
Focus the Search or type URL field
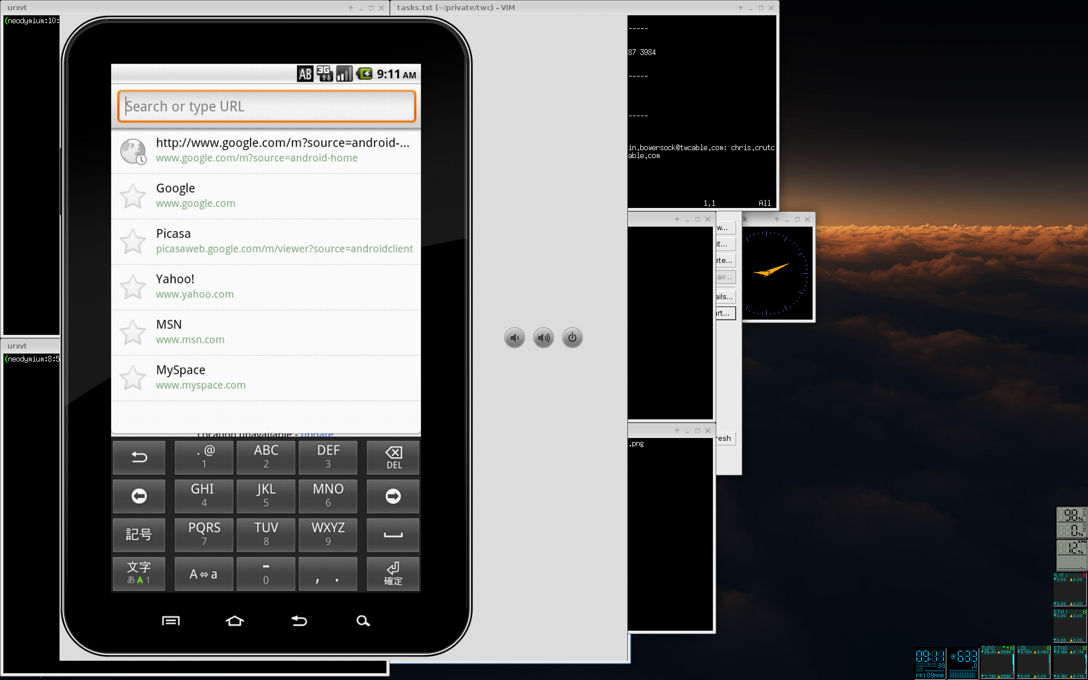(266, 106)
